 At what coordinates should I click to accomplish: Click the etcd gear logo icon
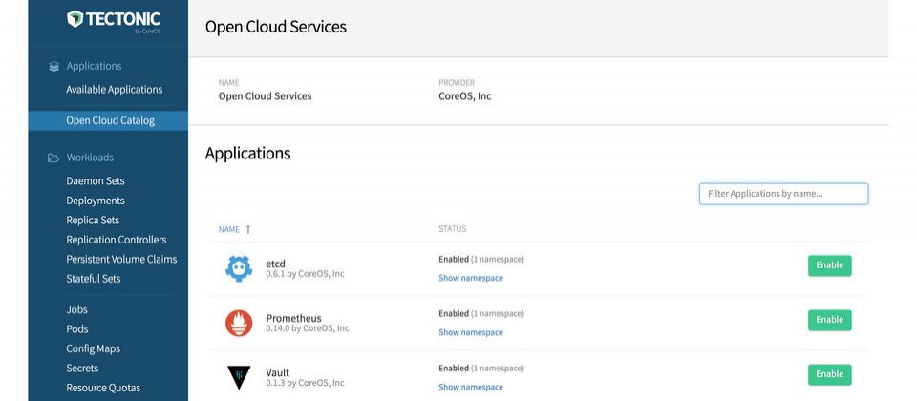pos(239,269)
